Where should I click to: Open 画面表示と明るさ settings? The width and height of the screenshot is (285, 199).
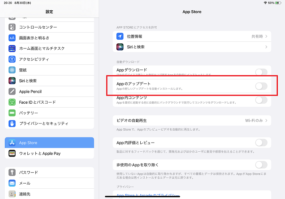click(49, 38)
